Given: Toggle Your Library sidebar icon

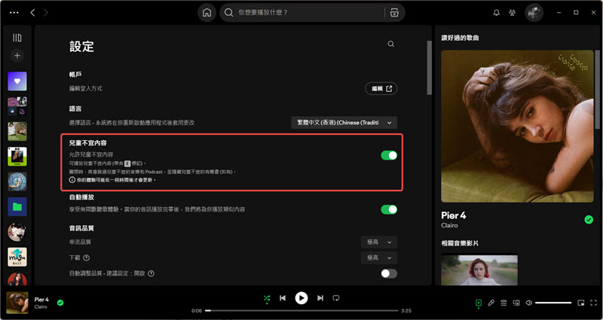Looking at the screenshot, I should pyautogui.click(x=17, y=38).
